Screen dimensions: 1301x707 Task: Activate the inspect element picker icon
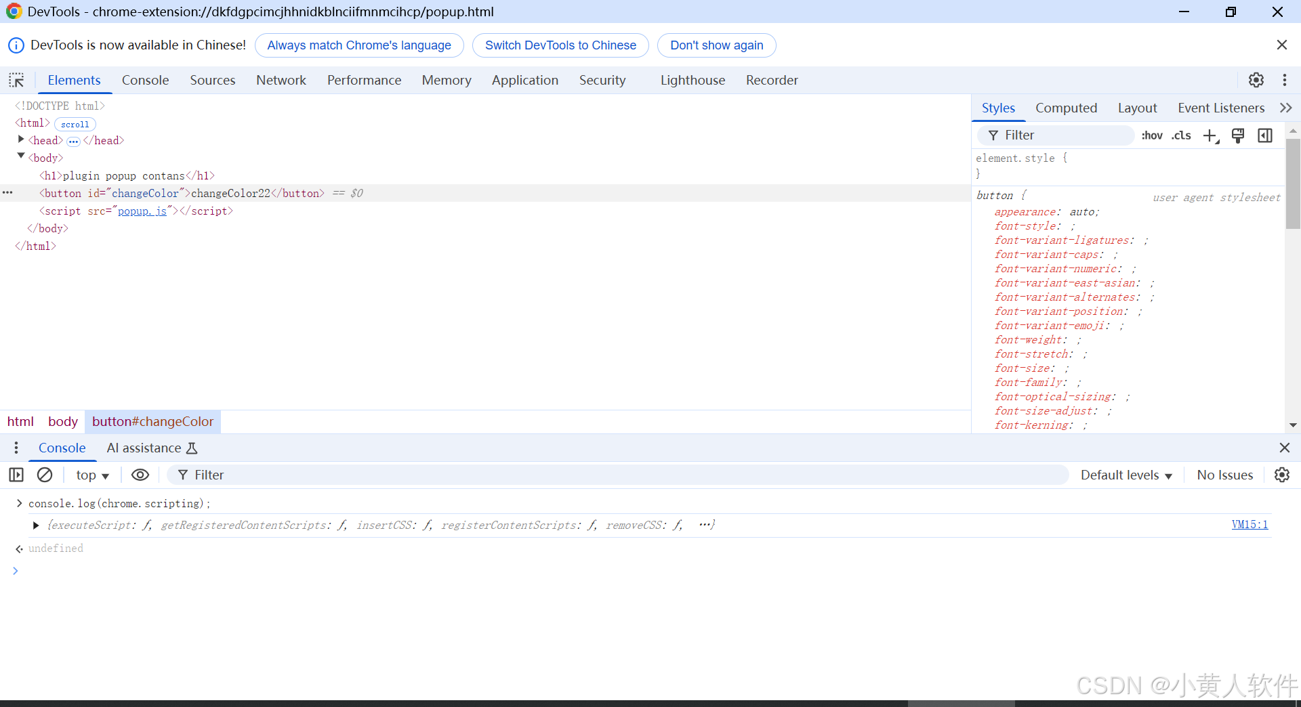click(x=16, y=80)
